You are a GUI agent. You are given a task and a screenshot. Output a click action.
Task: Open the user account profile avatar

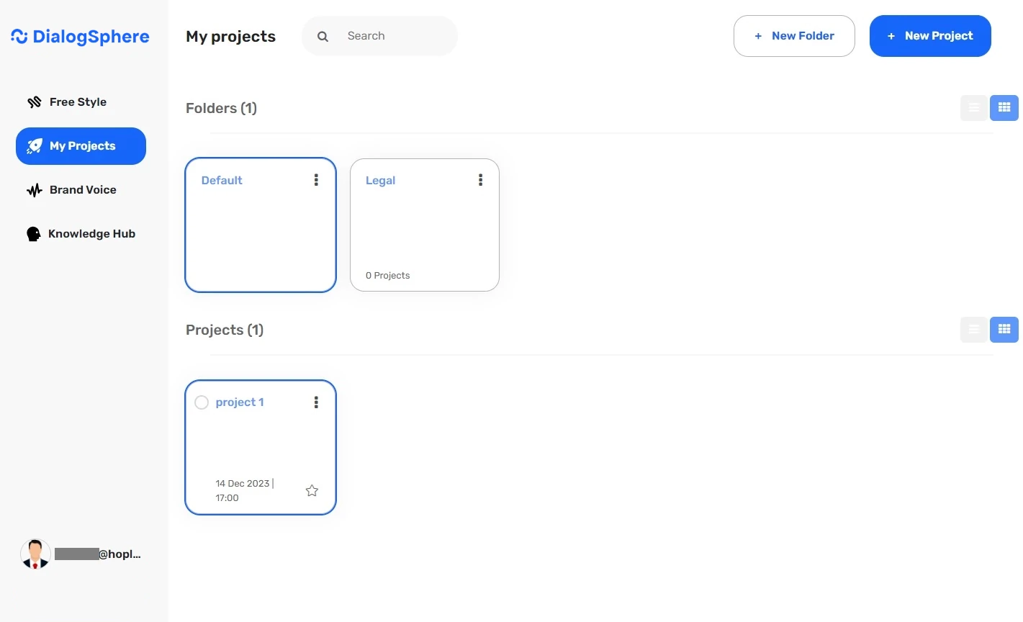point(35,554)
